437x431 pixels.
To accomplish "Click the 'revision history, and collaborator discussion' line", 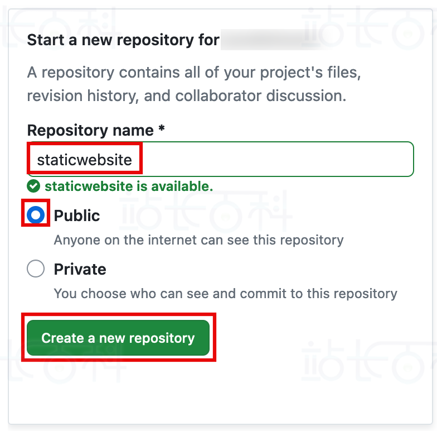I will [187, 95].
